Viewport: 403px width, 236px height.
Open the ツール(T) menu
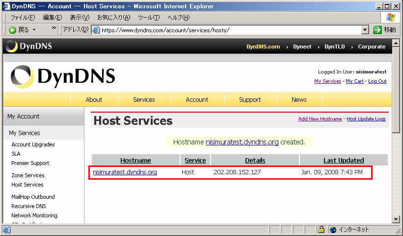tap(149, 18)
